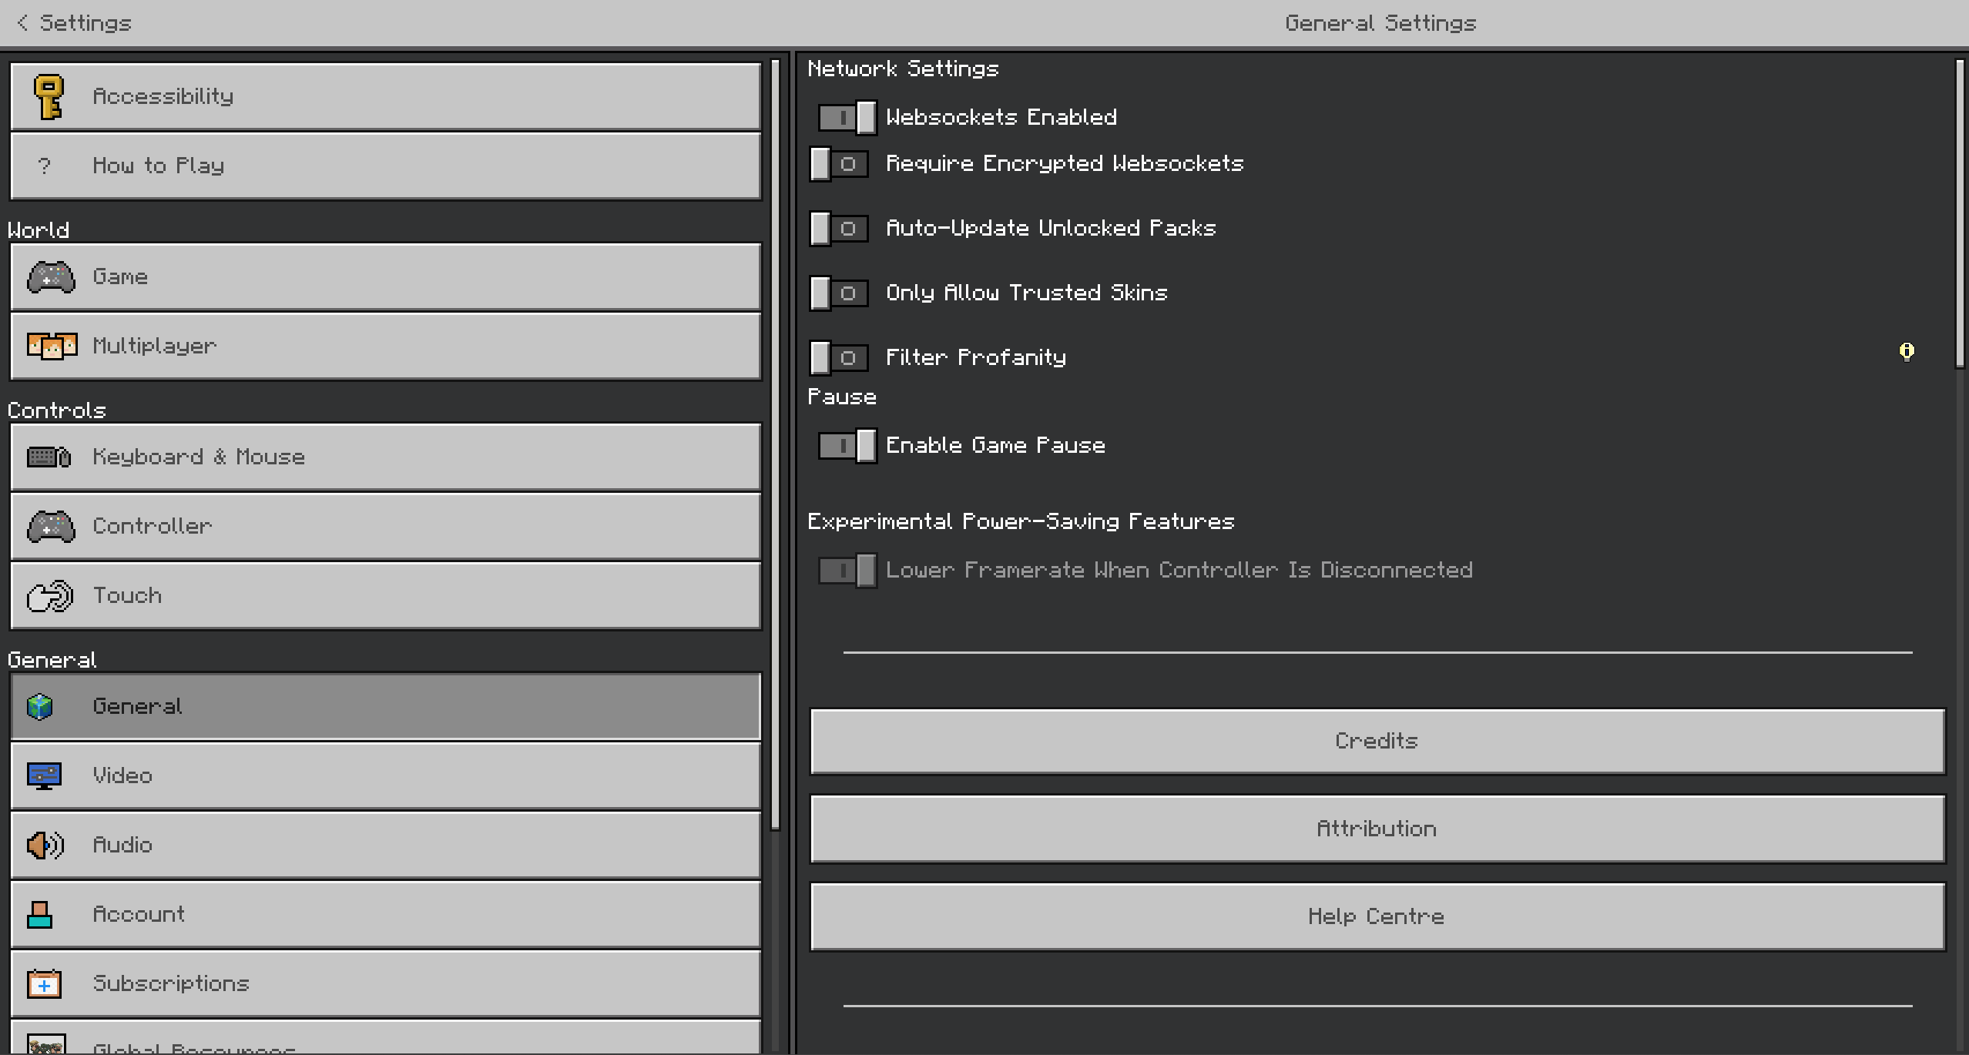Disable the Websockets Enabled toggle
Screen dimensions: 1969x1055
846,117
